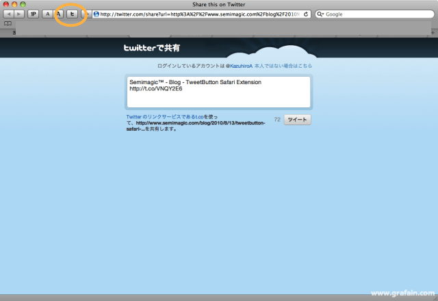Image resolution: width=438 pixels, height=301 pixels.
Task: Click the semimagic.com blog URL text
Action: (x=196, y=126)
